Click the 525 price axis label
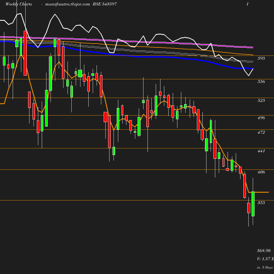Image resolution: width=274 pixels, height=274 pixels. [x=261, y=100]
